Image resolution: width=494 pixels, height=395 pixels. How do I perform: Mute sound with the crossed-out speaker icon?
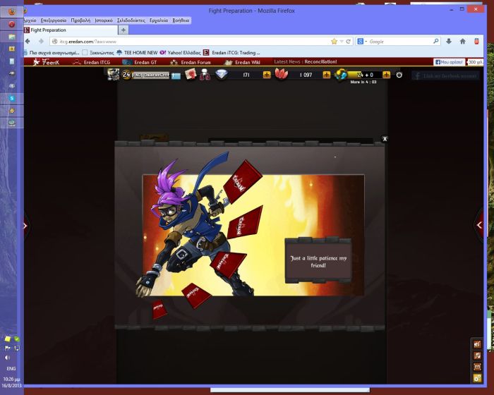pos(477,344)
